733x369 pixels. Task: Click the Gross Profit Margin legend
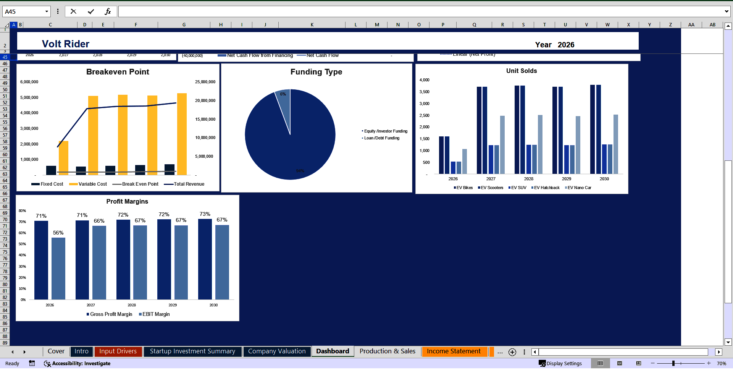(x=110, y=314)
